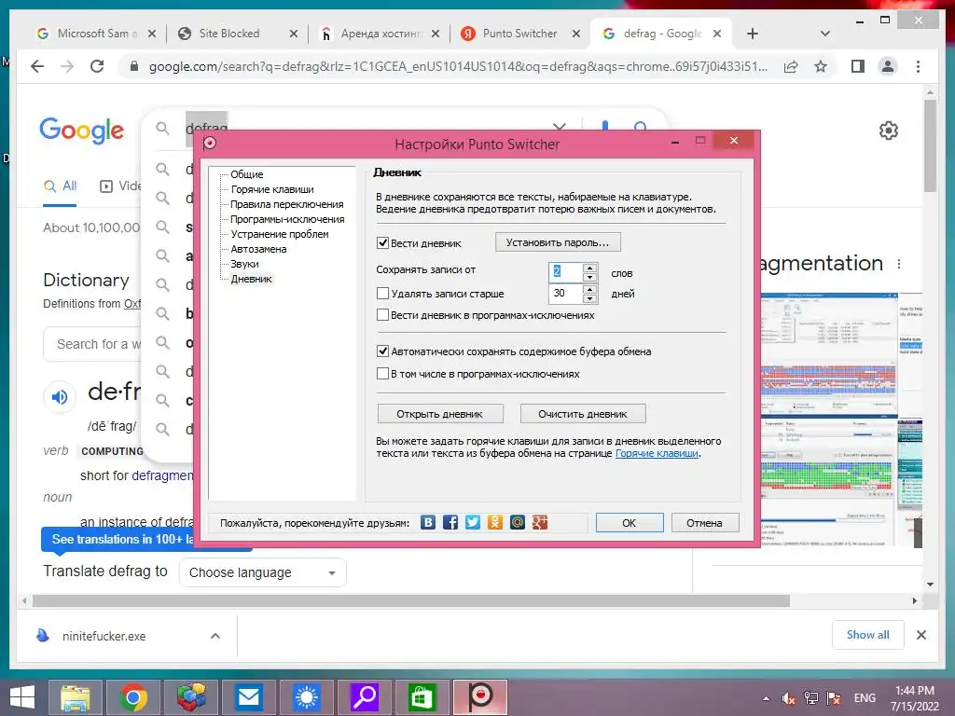Open Google quick settings gear
Screen dimensions: 955x716
tap(889, 131)
